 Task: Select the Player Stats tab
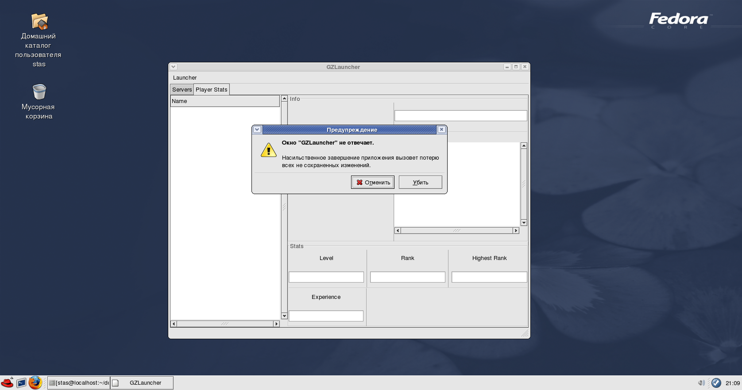[x=212, y=90]
